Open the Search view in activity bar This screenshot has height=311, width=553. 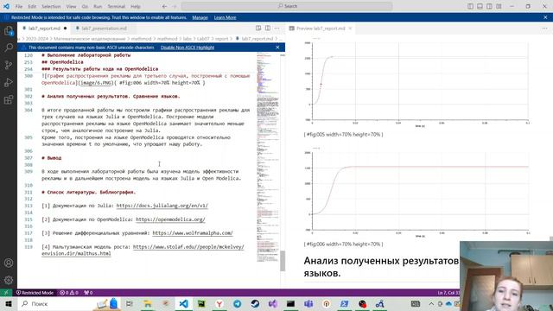pos(9,48)
